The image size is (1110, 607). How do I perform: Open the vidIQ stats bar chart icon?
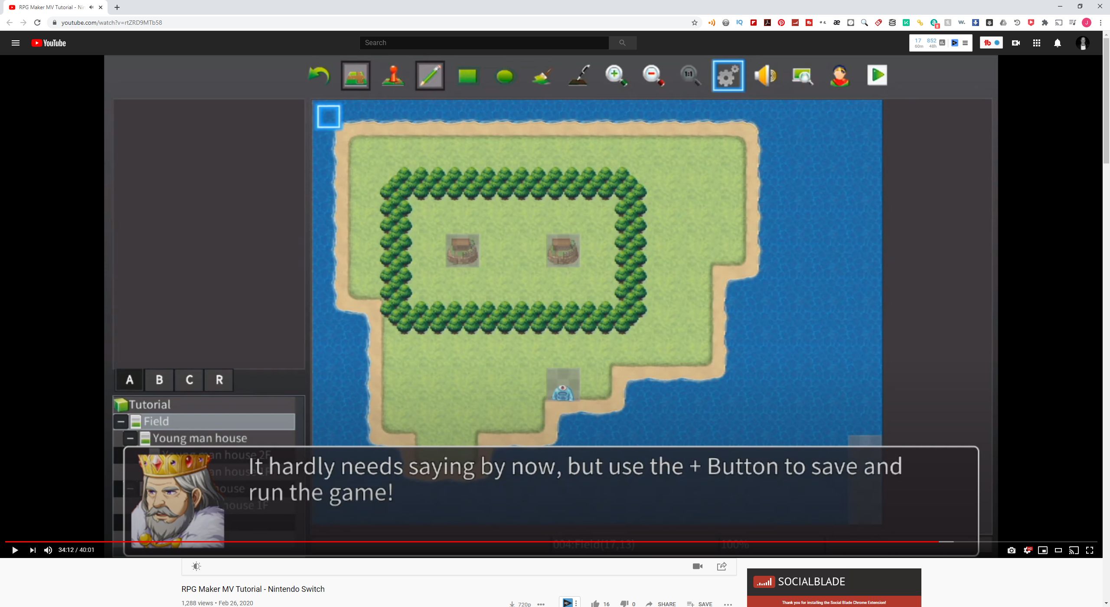(942, 42)
